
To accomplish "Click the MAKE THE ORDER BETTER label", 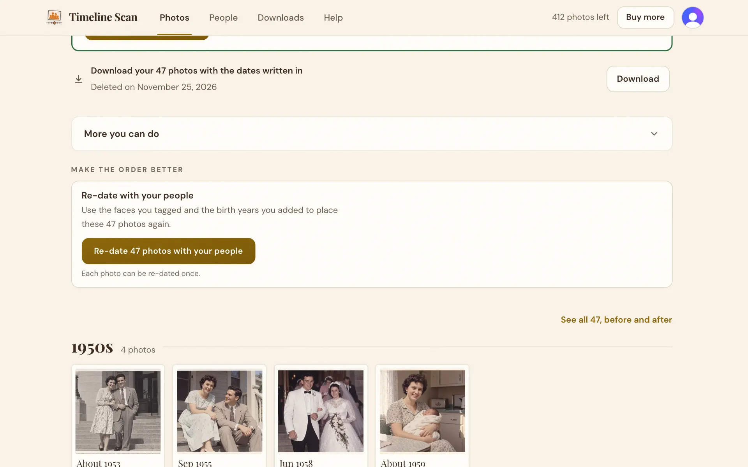I will pos(127,170).
